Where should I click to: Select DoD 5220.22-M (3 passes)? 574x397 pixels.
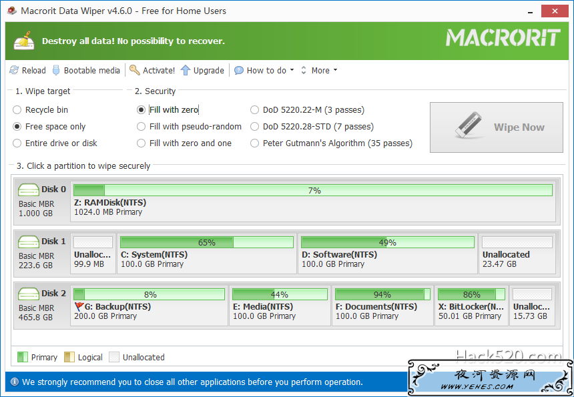[307, 110]
